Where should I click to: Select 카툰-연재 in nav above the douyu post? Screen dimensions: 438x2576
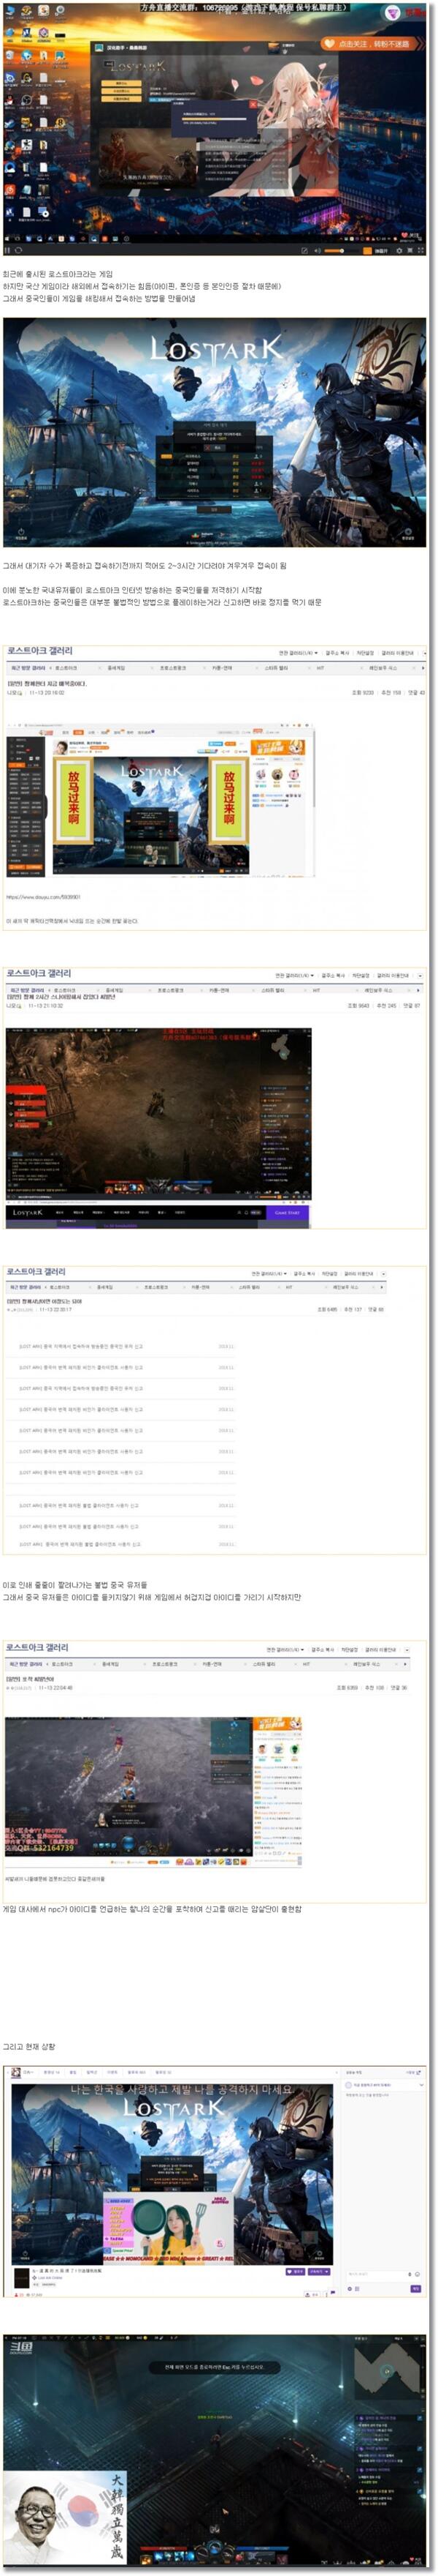coord(223,668)
